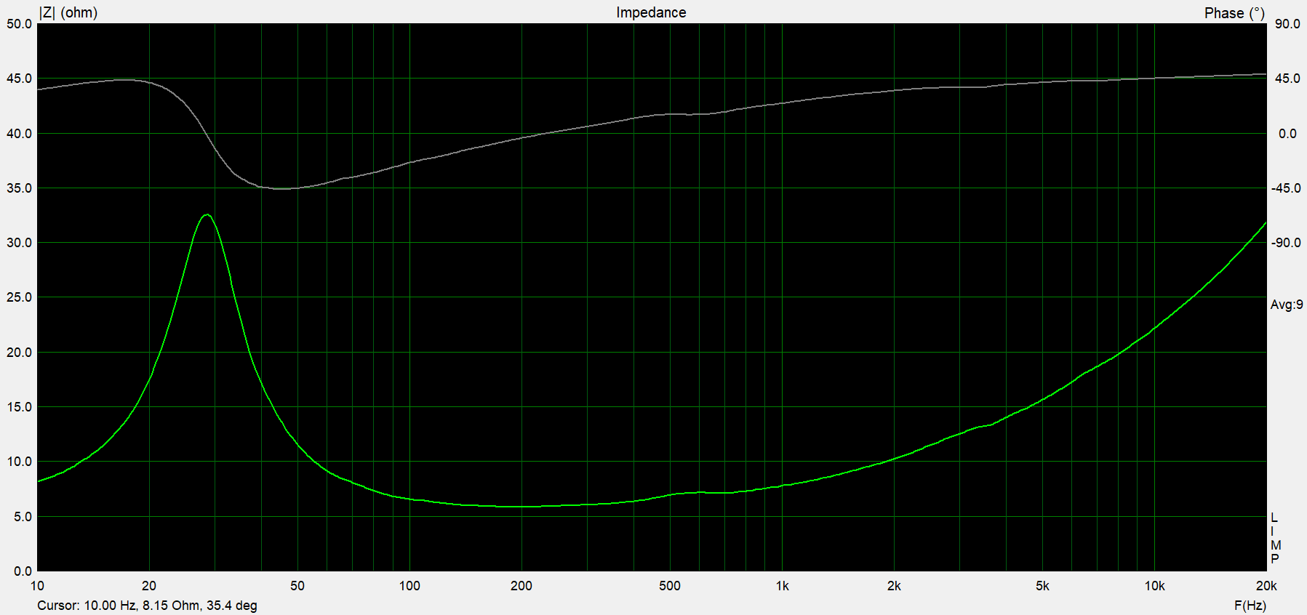Viewport: 1307px width, 615px height.
Task: Click the resonance peak of the green impedance curve
Action: pos(207,215)
